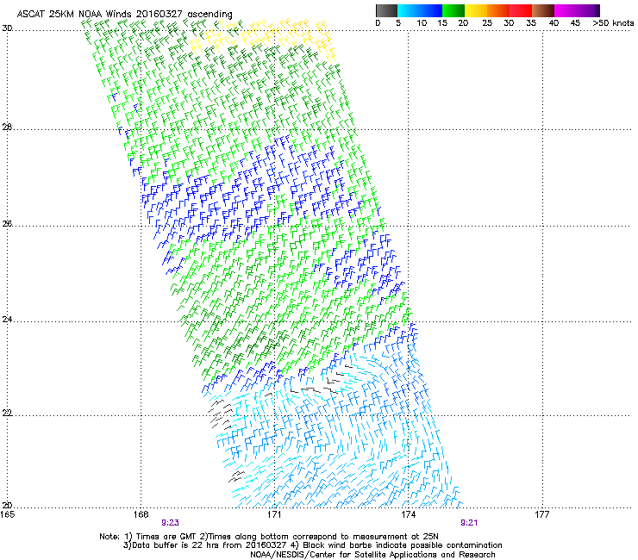Screen dimensions: 638x560
Task: Click the purple time stamp 9:23
Action: pos(170,523)
